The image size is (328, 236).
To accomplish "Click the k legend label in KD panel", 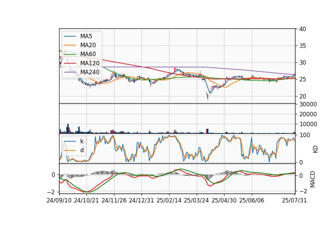I will 82,141.
